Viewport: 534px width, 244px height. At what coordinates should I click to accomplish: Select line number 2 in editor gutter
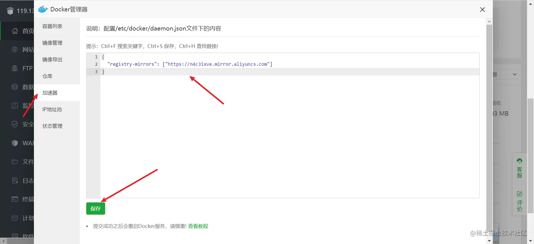96,64
